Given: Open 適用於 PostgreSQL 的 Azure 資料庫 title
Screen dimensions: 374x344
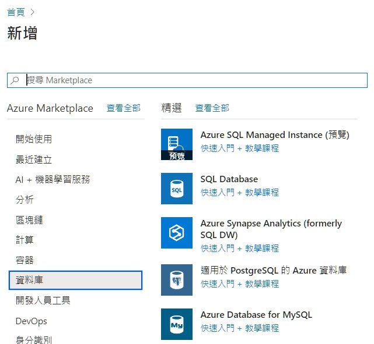Looking at the screenshot, I should point(273,270).
